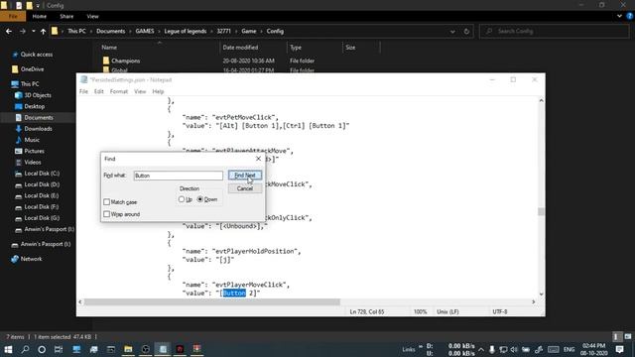Select Down direction radio button
The width and height of the screenshot is (635, 357).
coord(200,199)
